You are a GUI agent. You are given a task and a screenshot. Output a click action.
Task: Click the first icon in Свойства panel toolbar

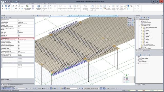pos(2,18)
